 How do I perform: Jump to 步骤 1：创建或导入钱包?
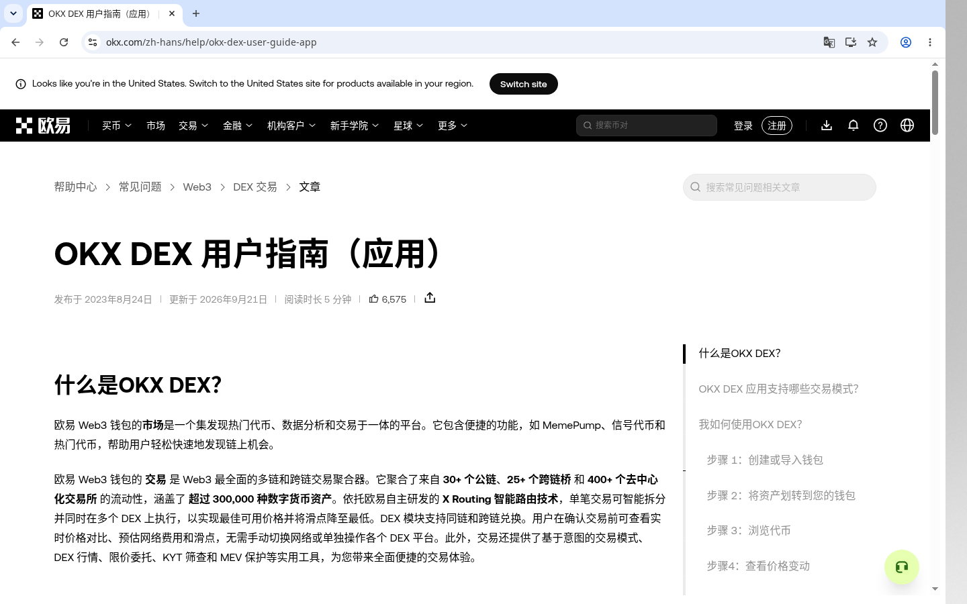[765, 460]
